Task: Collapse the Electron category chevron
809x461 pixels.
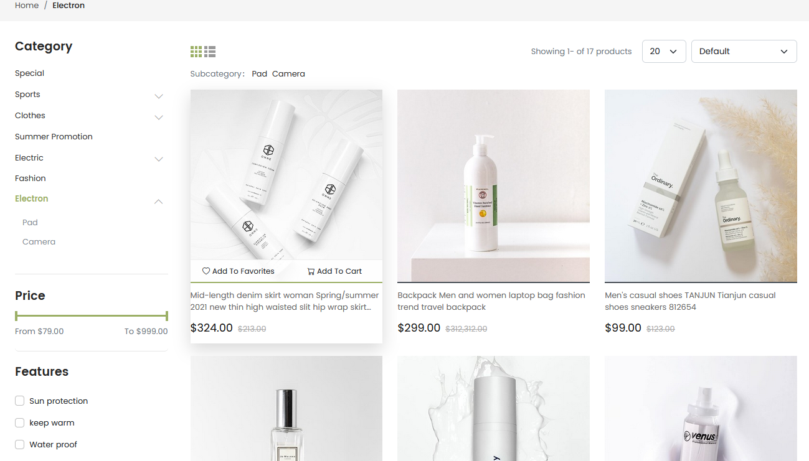Action: (159, 201)
